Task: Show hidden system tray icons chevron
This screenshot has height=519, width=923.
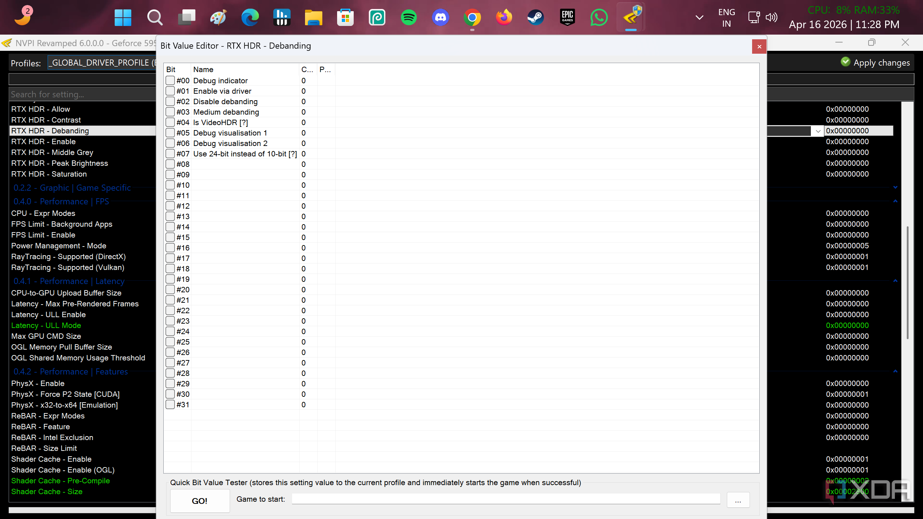Action: click(x=699, y=17)
